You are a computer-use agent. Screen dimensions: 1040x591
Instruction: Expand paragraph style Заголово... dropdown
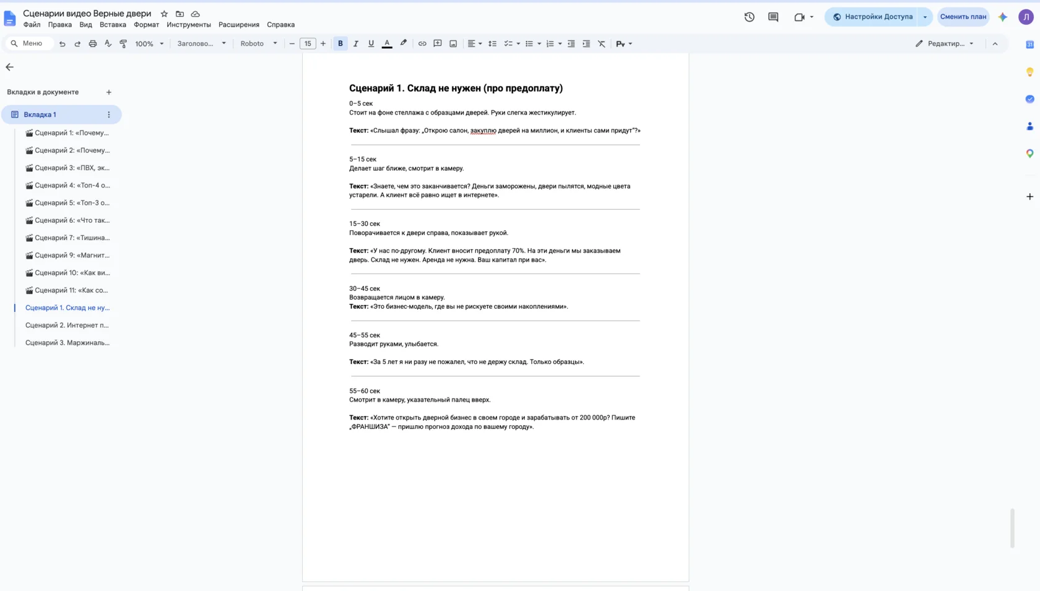[202, 43]
